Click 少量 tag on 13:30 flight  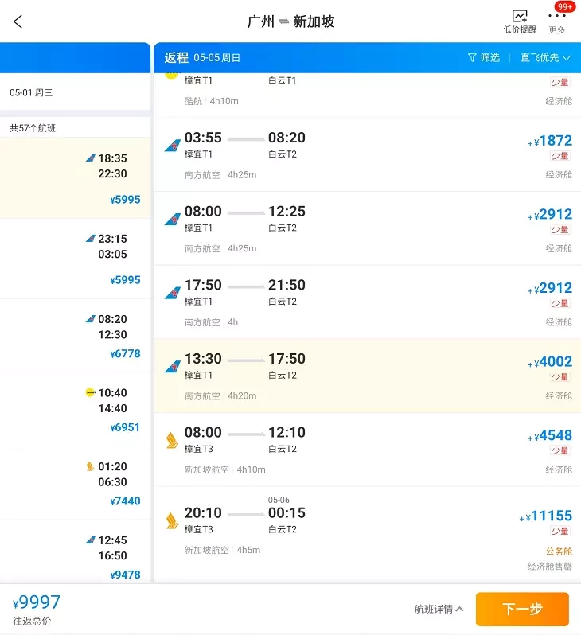click(x=560, y=376)
